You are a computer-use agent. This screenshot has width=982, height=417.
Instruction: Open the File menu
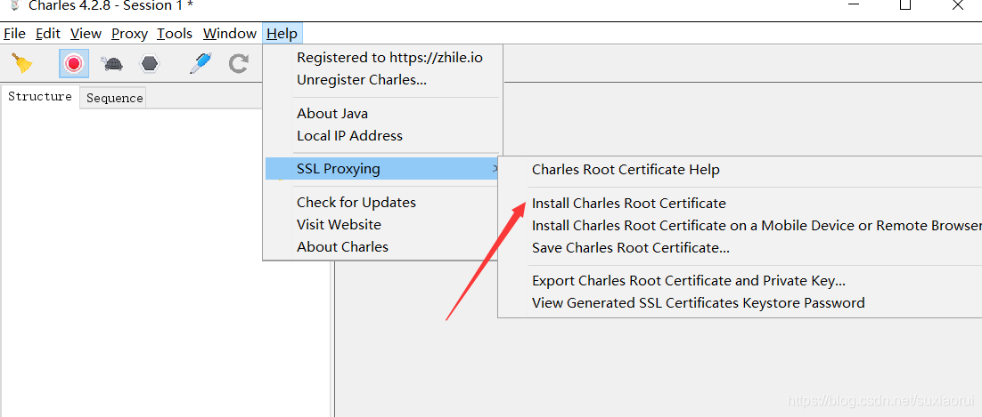[x=14, y=33]
